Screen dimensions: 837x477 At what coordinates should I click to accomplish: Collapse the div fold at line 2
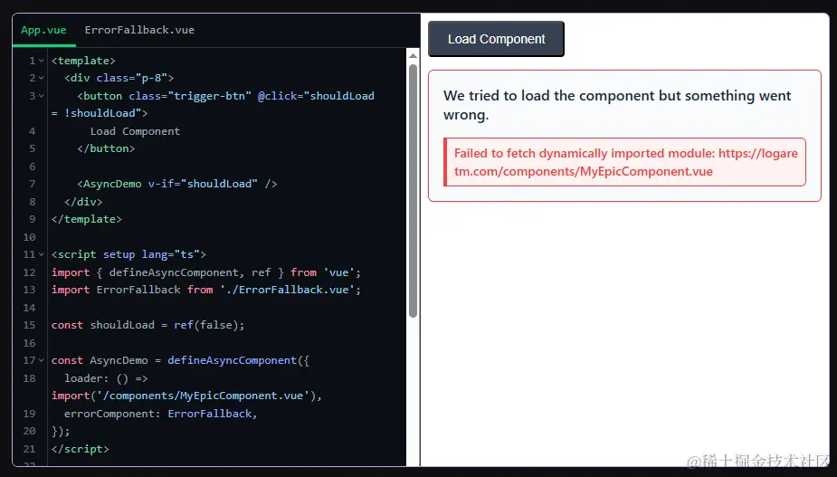41,78
